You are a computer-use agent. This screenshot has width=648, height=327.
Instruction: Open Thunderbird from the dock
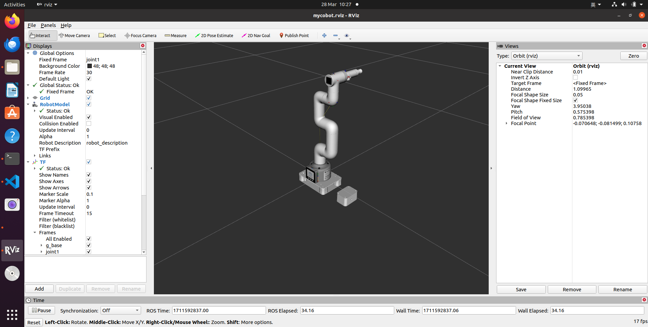click(12, 44)
